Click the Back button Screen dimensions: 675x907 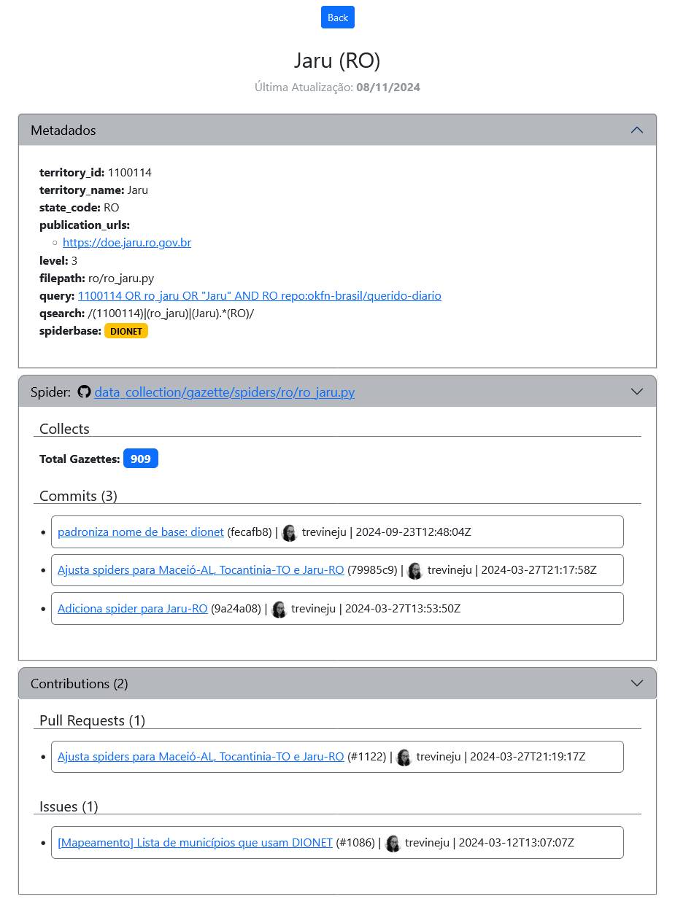pos(337,17)
